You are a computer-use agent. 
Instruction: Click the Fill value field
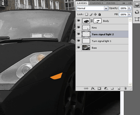click(x=123, y=15)
